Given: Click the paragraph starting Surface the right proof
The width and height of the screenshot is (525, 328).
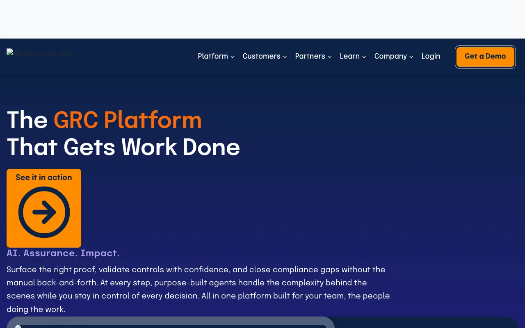Looking at the screenshot, I should coord(198,289).
